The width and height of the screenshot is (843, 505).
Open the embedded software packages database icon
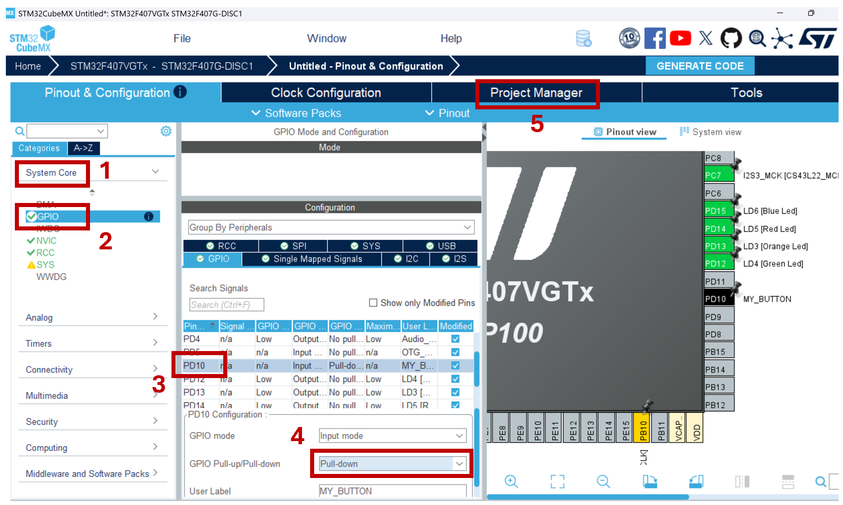(584, 39)
